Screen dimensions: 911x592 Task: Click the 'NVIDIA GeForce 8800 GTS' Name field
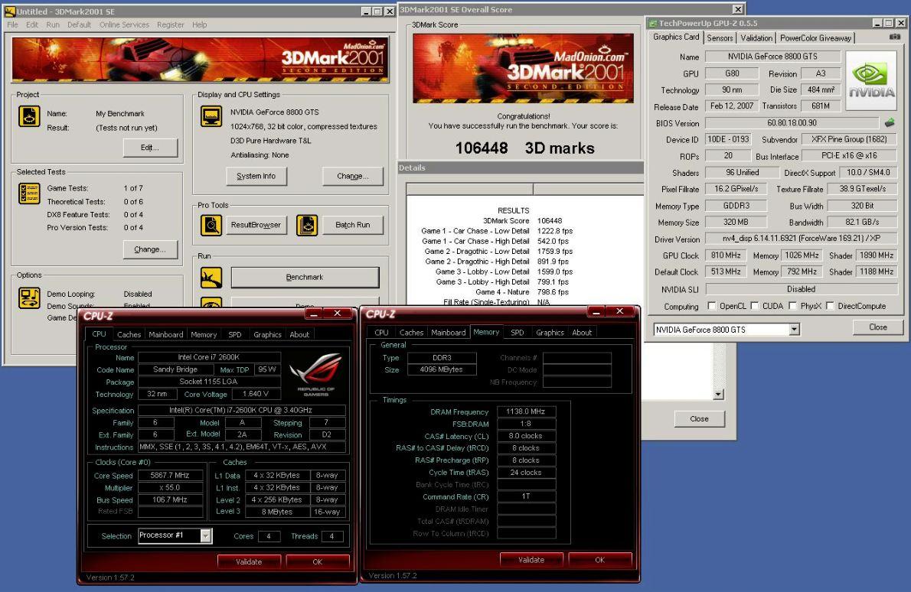coord(772,57)
